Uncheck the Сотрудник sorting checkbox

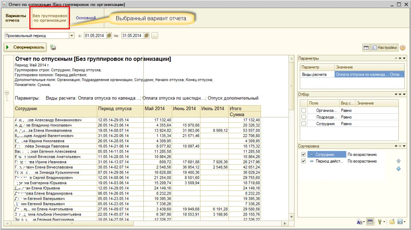[x=303, y=154]
